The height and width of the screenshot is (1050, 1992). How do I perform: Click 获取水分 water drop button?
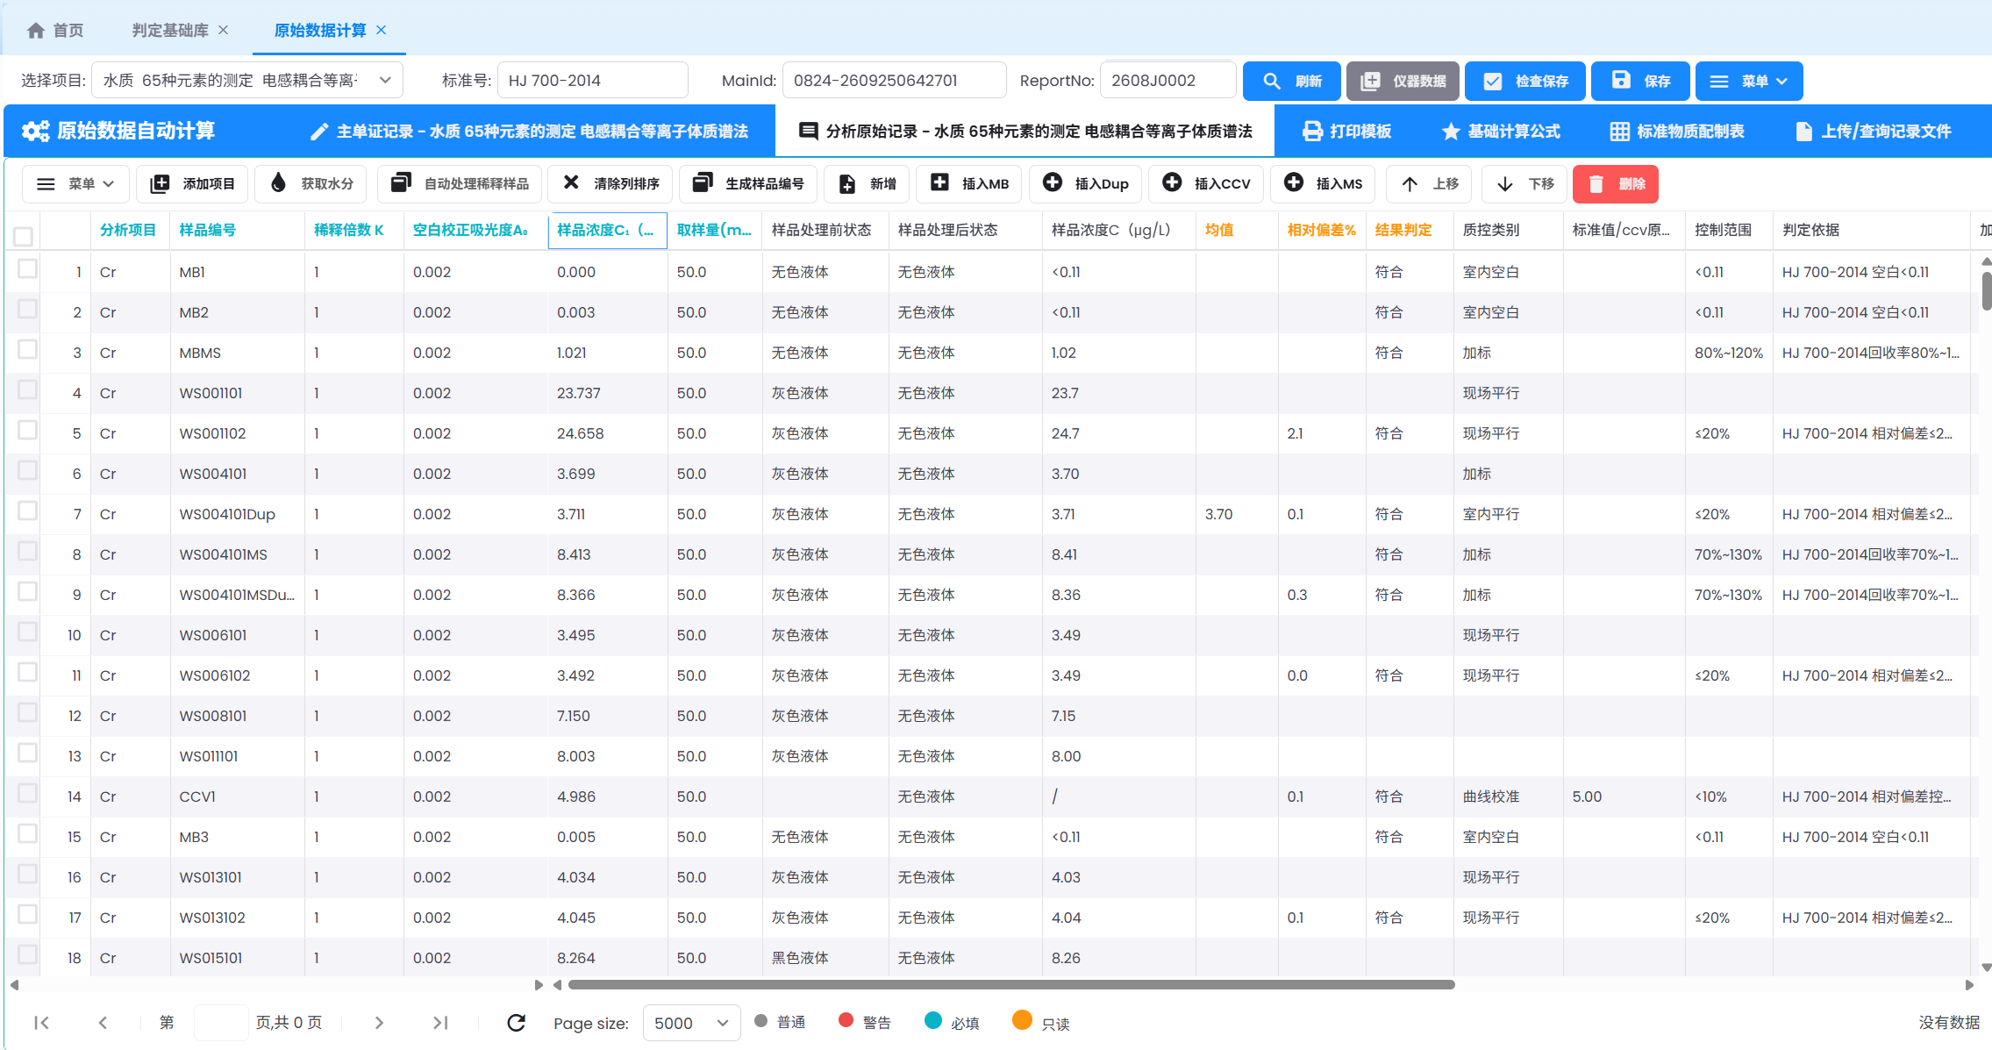tap(311, 184)
